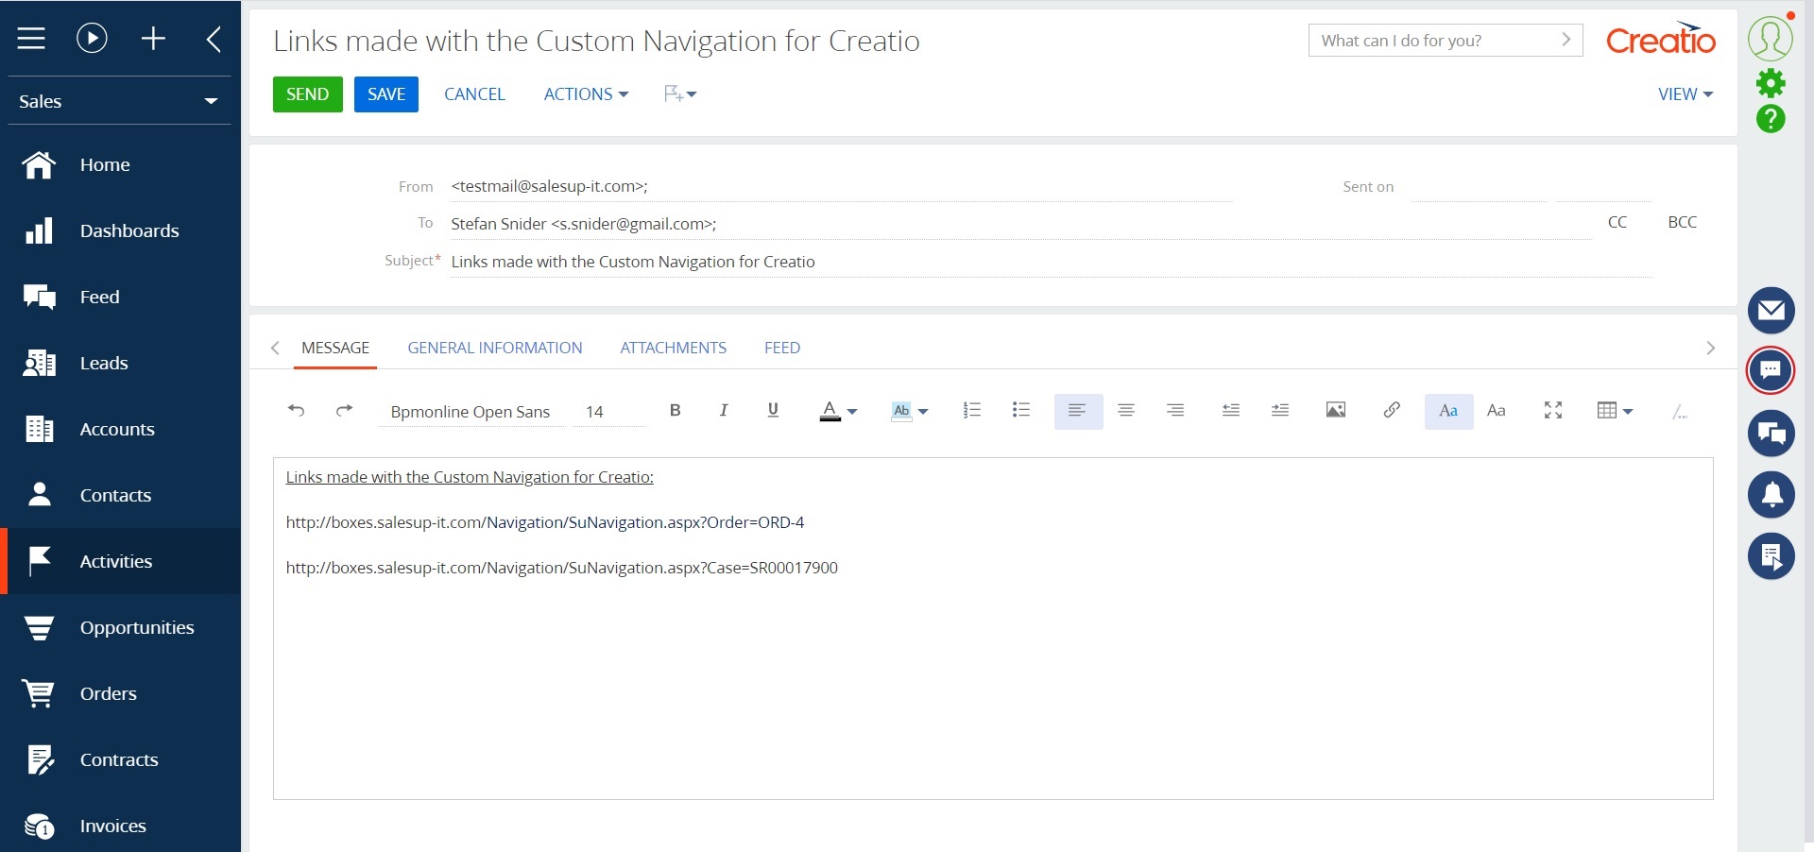Insert a bulleted list
The width and height of the screenshot is (1814, 852).
click(x=1021, y=410)
